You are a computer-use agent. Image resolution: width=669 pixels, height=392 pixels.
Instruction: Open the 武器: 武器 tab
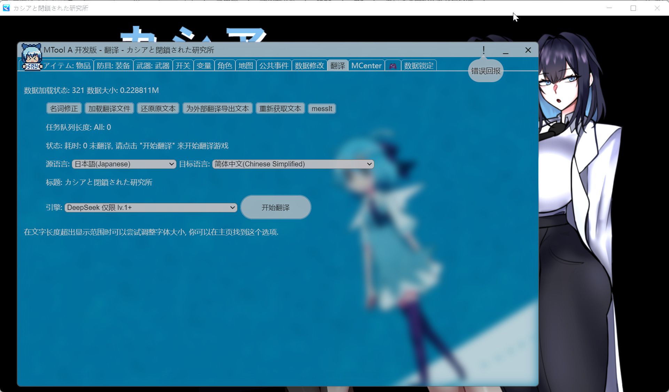(x=153, y=66)
